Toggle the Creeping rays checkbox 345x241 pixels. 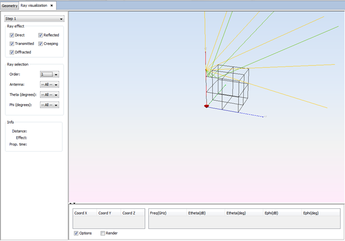(41, 44)
